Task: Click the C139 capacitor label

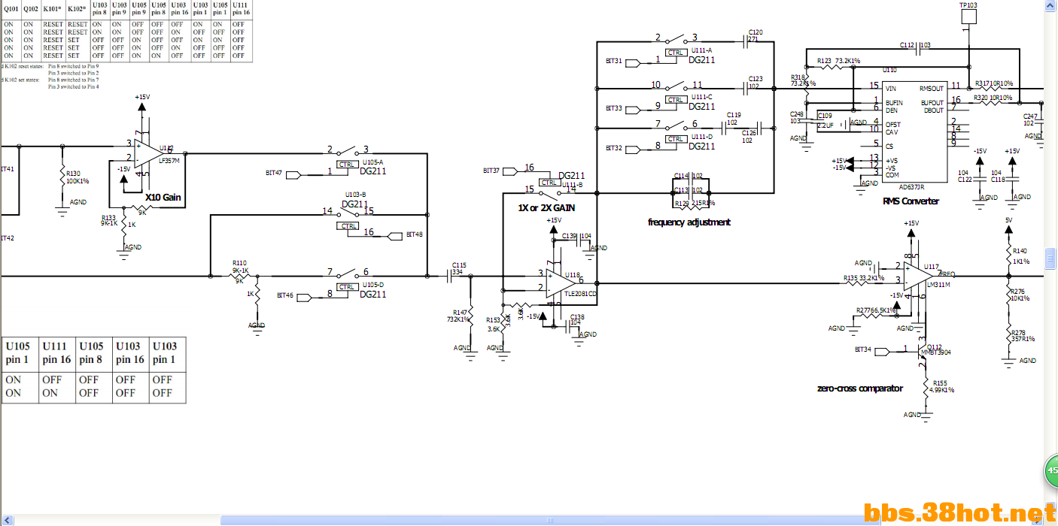Action: pyautogui.click(x=569, y=235)
